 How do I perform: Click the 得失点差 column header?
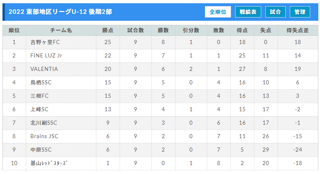(x=298, y=31)
